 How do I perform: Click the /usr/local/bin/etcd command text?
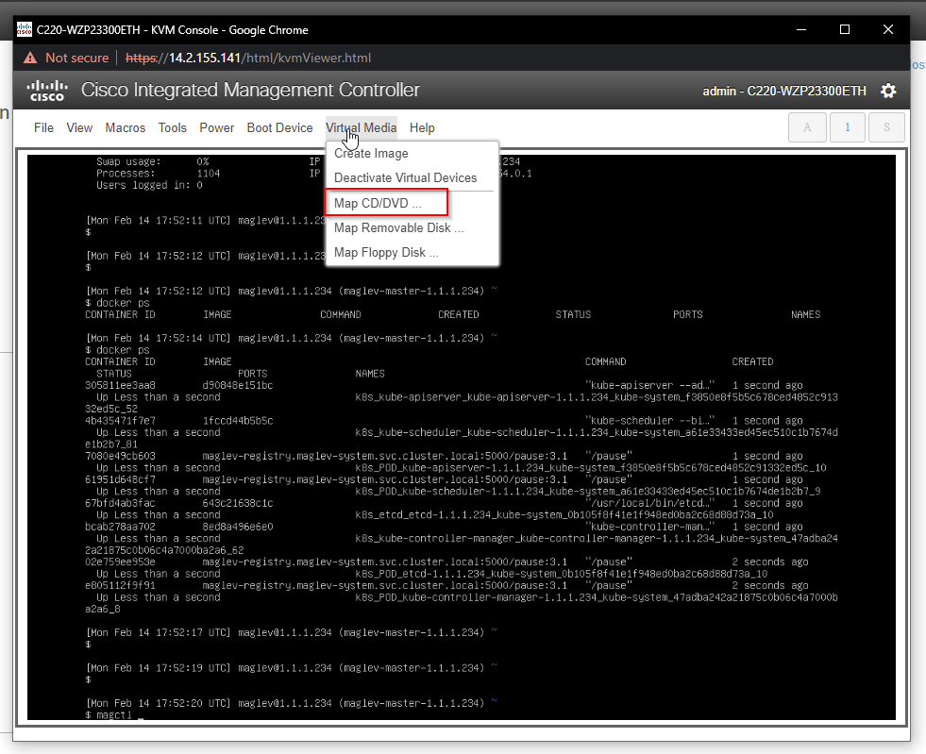tap(649, 503)
